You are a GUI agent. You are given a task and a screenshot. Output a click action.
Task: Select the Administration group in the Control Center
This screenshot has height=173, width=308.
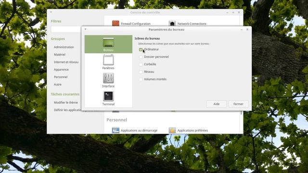coord(64,47)
